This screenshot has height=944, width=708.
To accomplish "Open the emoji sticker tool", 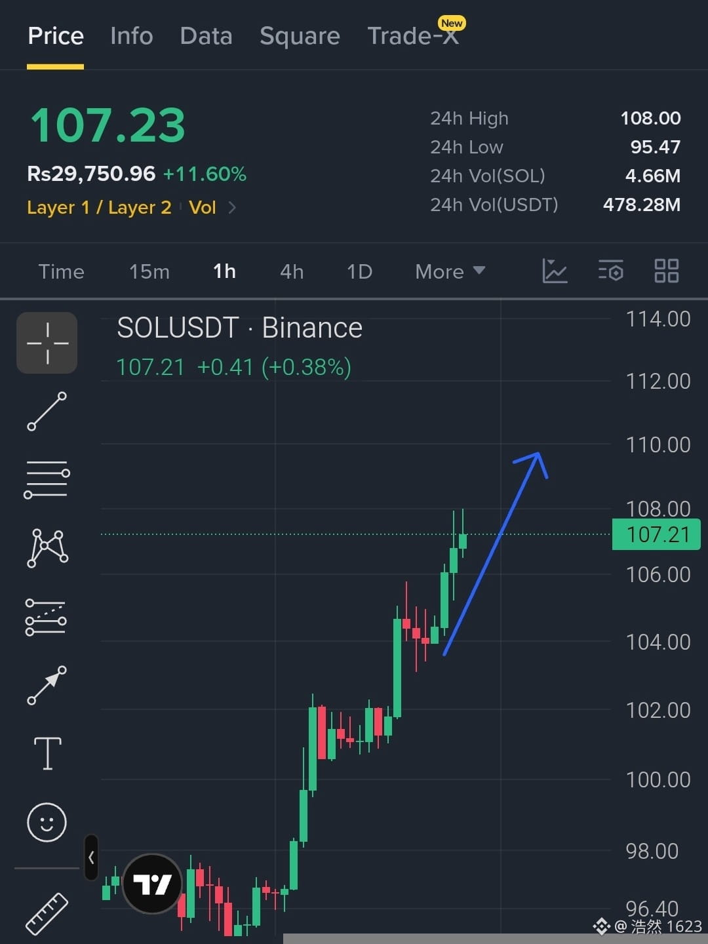I will [x=47, y=822].
